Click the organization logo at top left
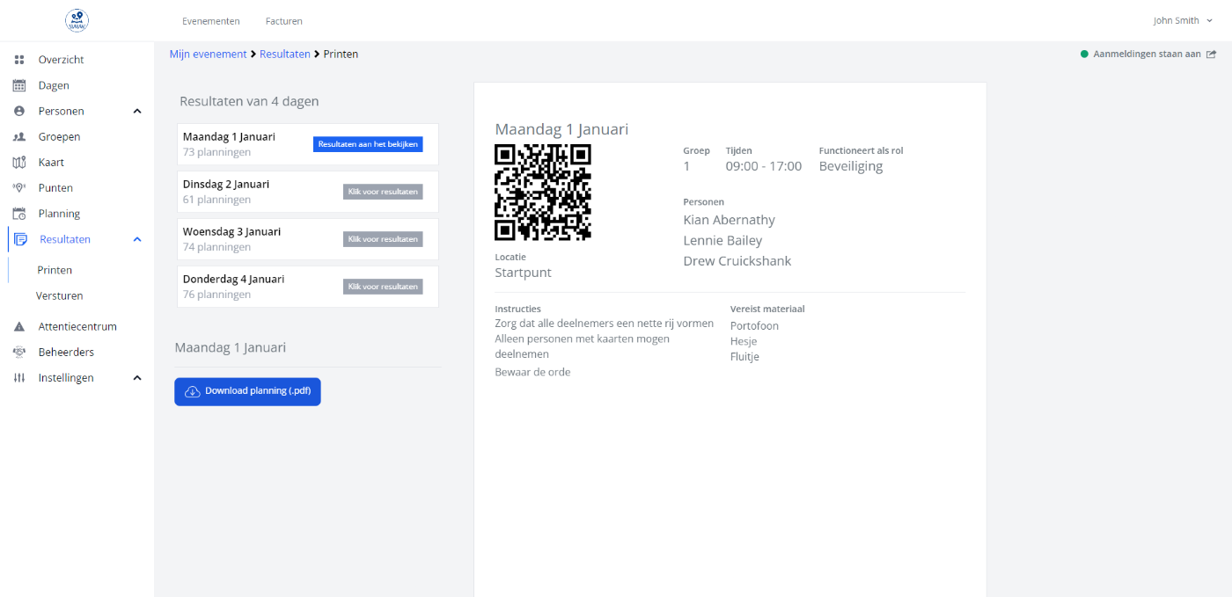Image resolution: width=1232 pixels, height=597 pixels. [x=77, y=20]
